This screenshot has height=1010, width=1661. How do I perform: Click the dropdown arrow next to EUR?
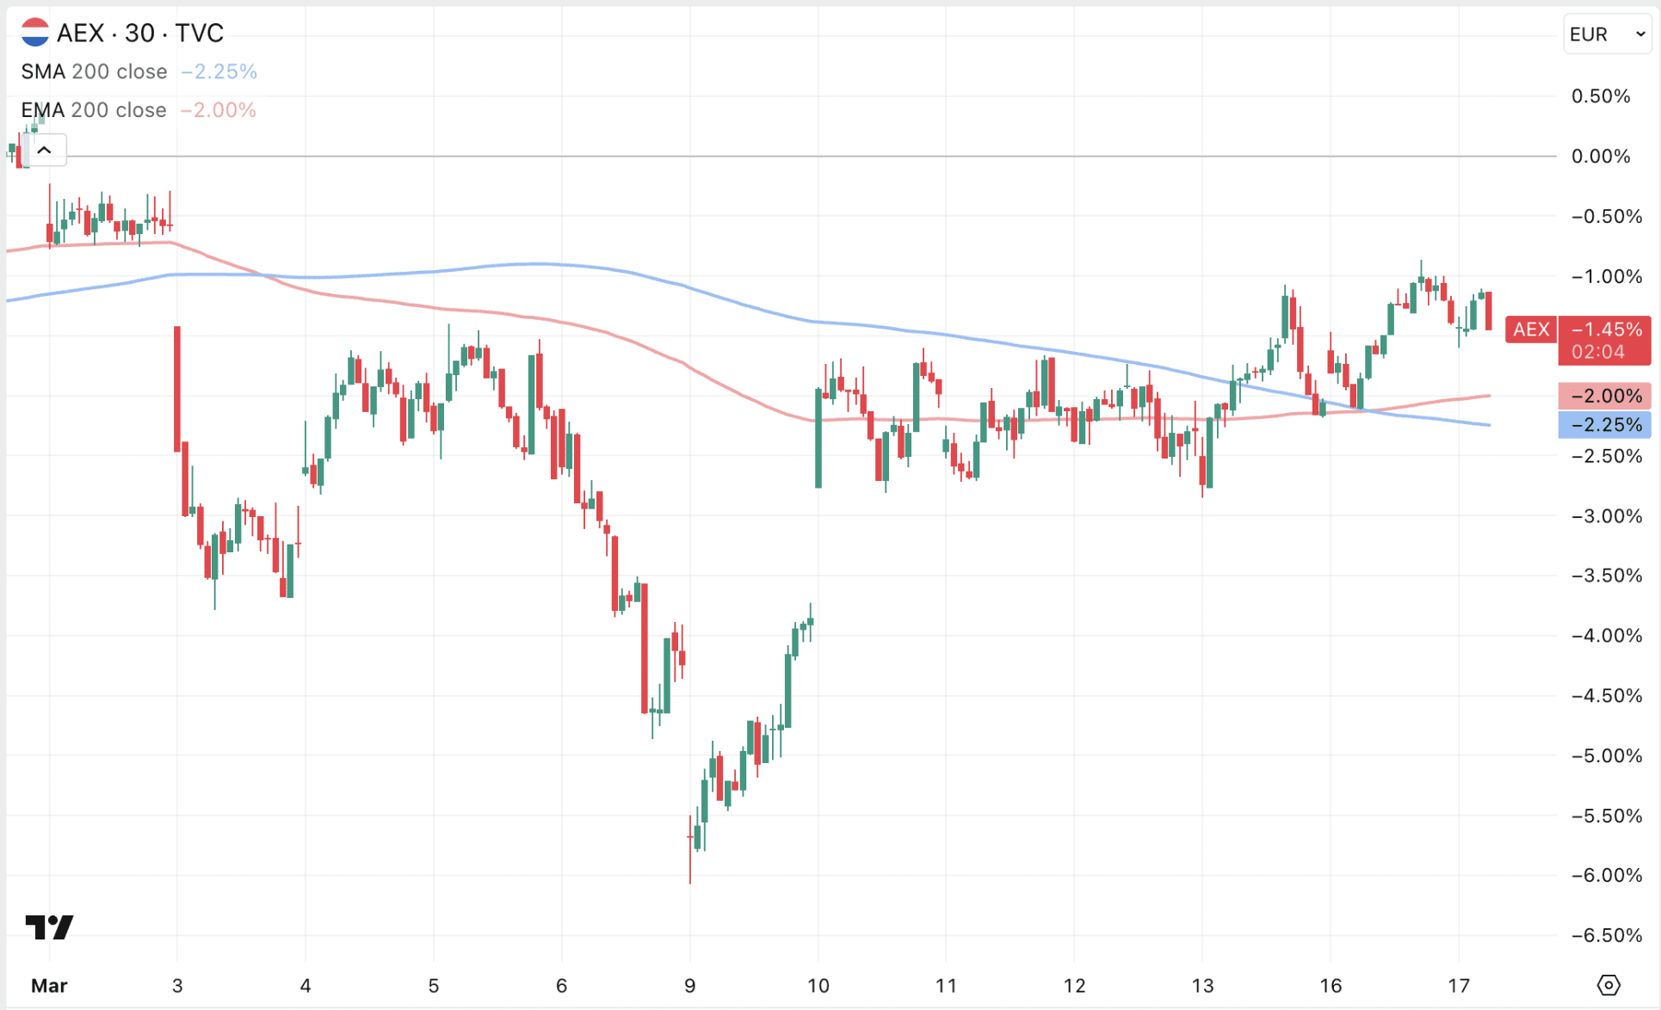point(1640,34)
